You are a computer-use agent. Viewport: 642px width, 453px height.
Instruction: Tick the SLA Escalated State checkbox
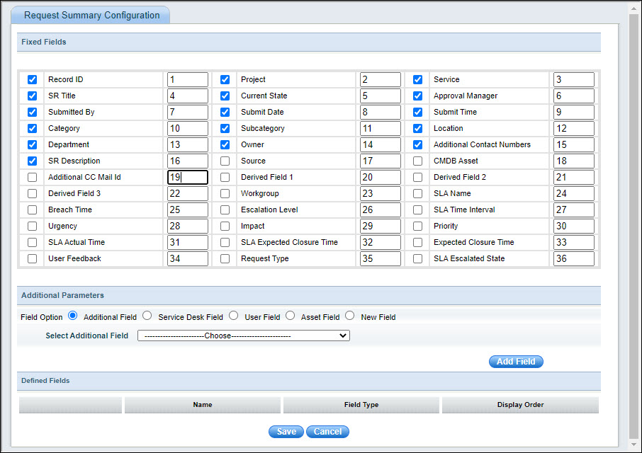click(x=417, y=259)
